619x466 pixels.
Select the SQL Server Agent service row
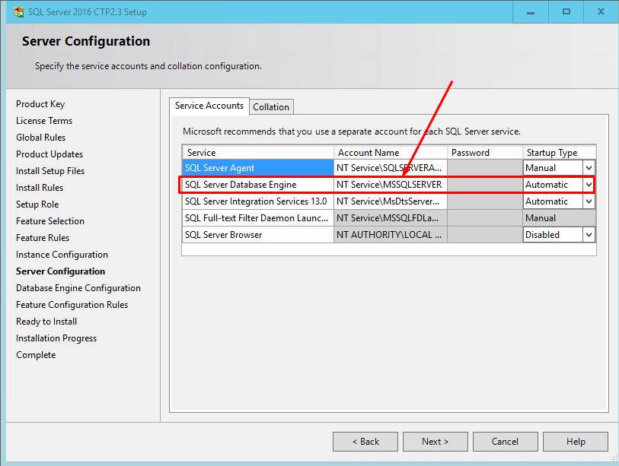pos(258,168)
